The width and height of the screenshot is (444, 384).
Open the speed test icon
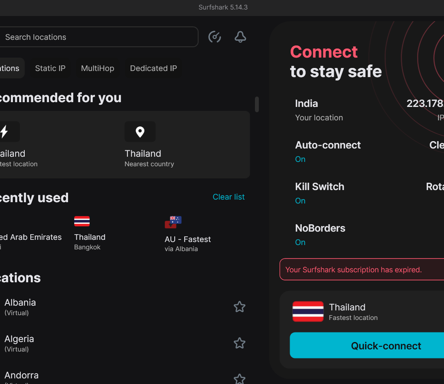[215, 37]
